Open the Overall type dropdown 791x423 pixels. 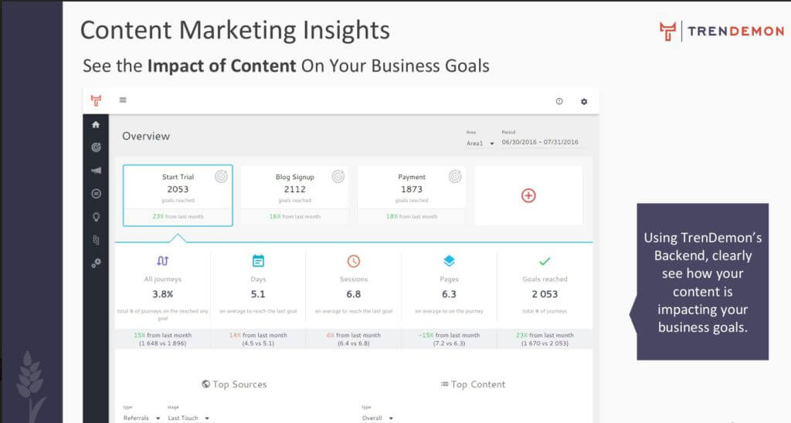pos(377,418)
